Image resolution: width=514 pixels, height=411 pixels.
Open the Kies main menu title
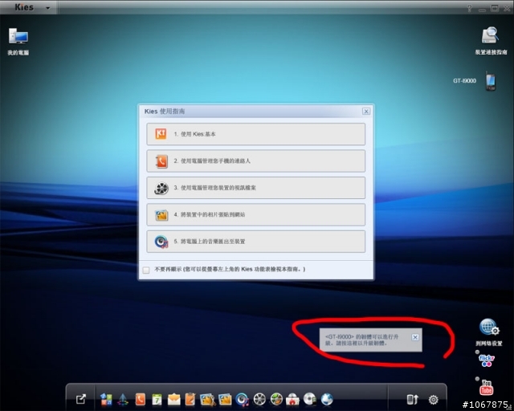24,7
